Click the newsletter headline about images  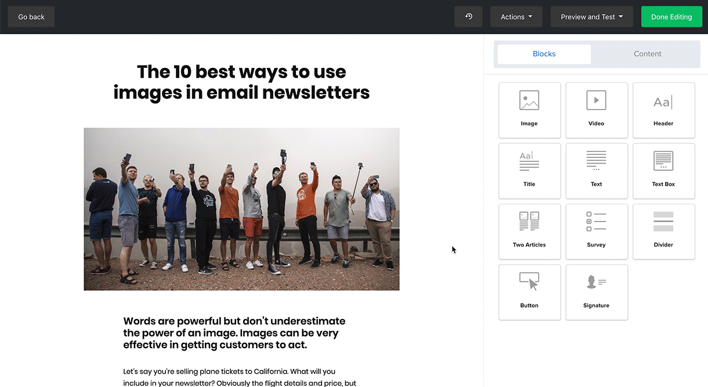241,81
